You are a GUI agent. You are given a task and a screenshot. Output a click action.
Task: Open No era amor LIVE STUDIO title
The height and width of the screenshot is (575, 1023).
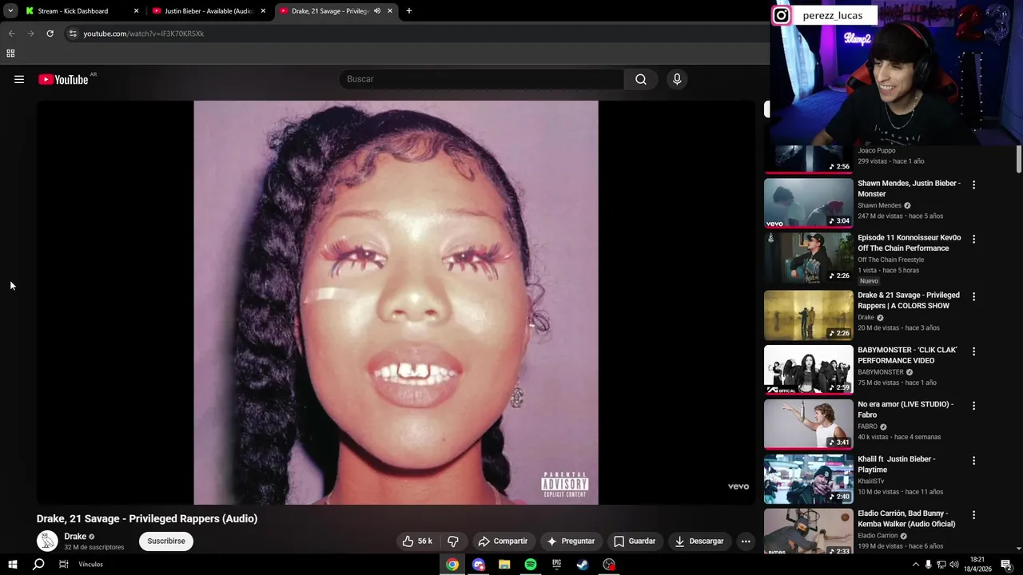[906, 409]
